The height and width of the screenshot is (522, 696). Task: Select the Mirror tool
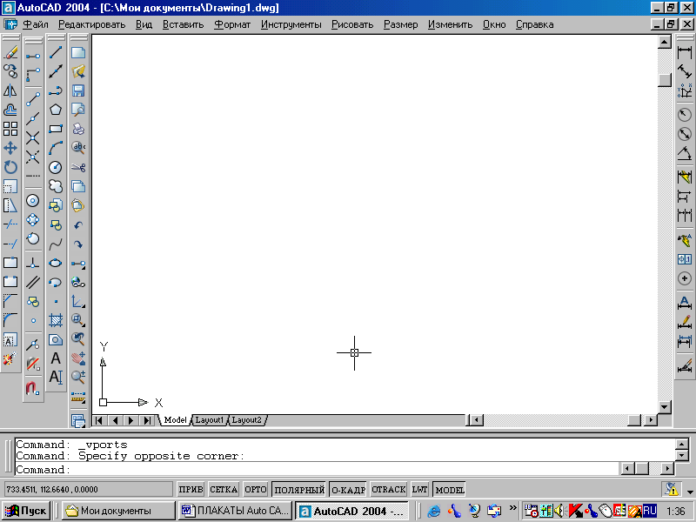[10, 90]
